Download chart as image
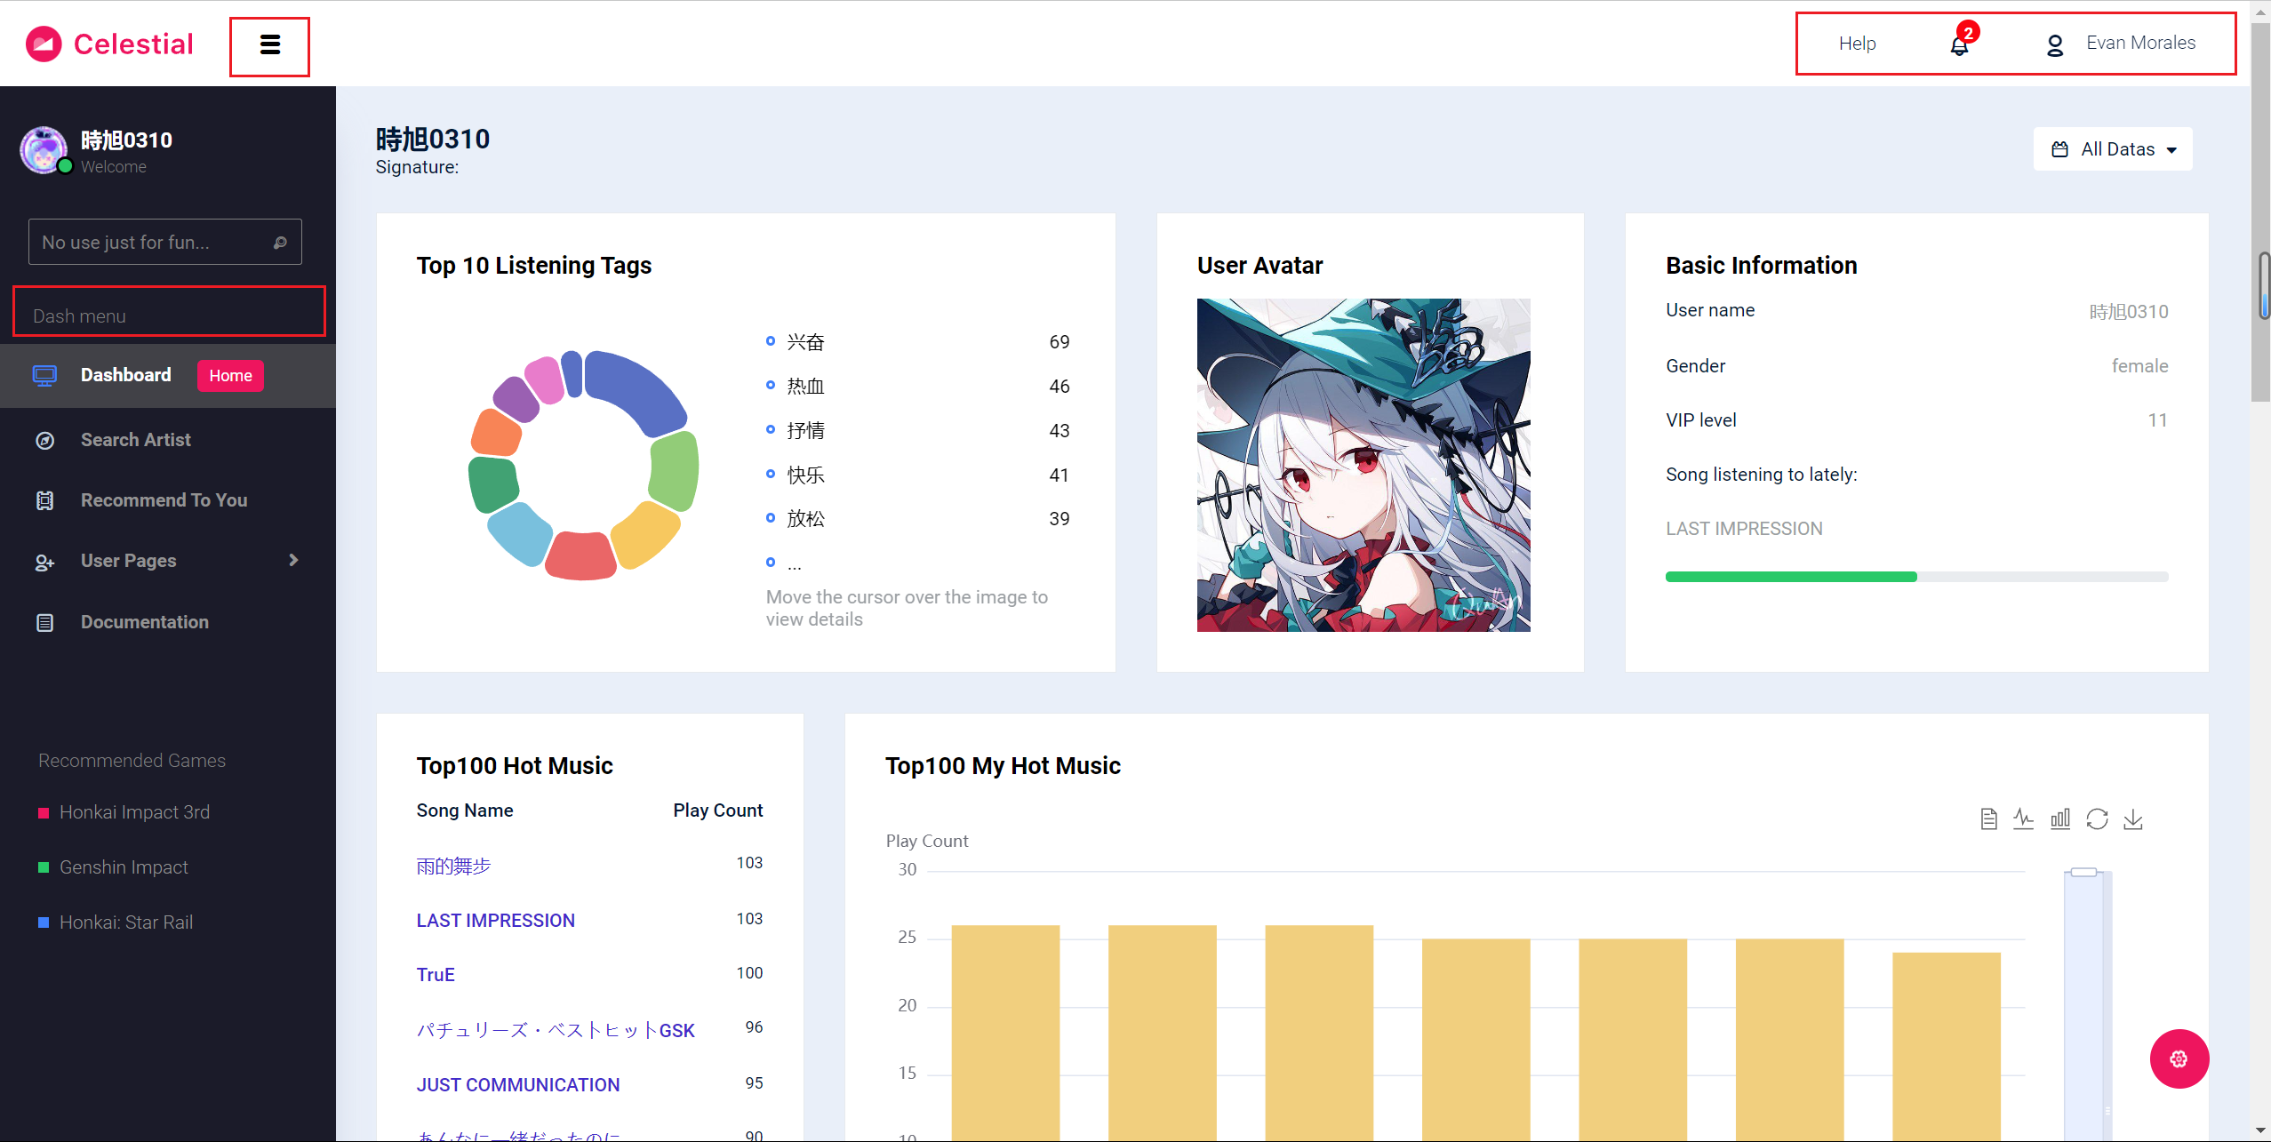Image resolution: width=2271 pixels, height=1142 pixels. (x=2133, y=819)
